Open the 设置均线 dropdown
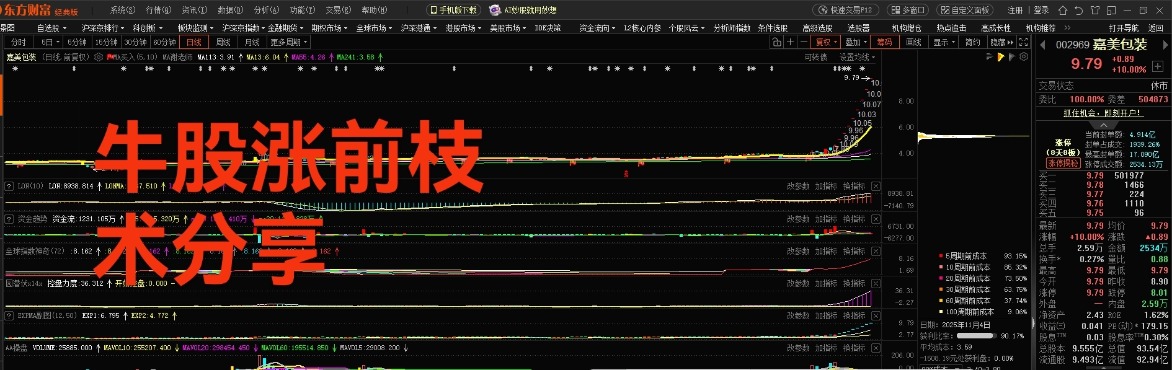1172x370 pixels. (x=857, y=57)
